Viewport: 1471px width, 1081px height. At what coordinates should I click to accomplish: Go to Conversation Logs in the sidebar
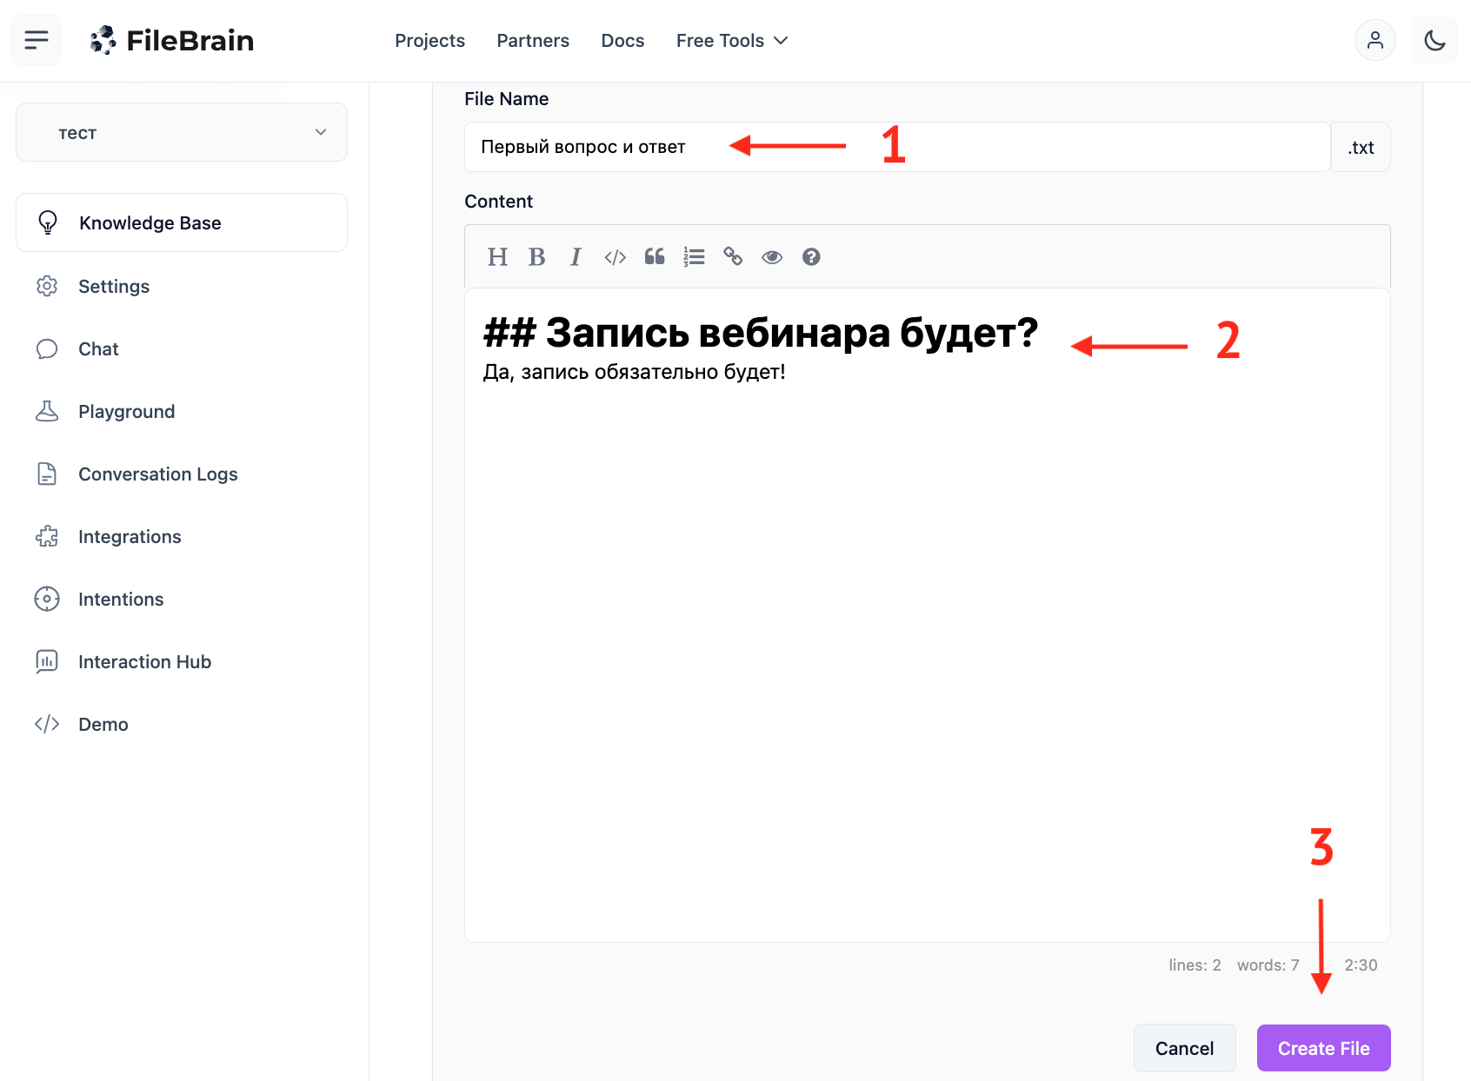click(x=157, y=474)
